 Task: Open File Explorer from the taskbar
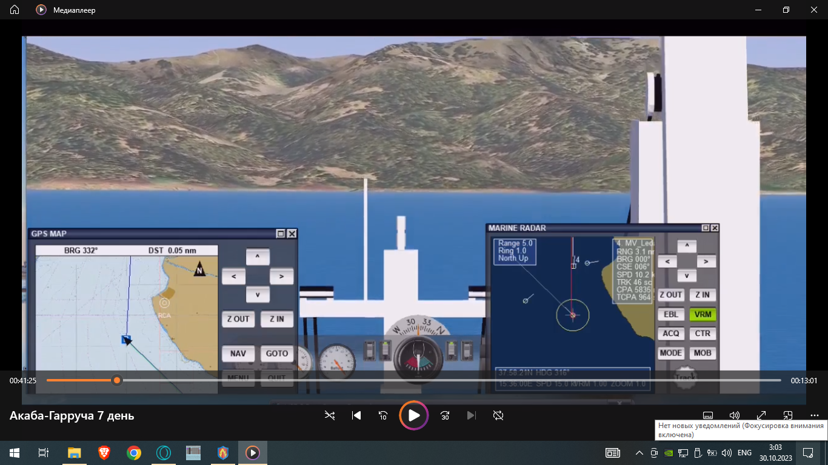pos(74,452)
